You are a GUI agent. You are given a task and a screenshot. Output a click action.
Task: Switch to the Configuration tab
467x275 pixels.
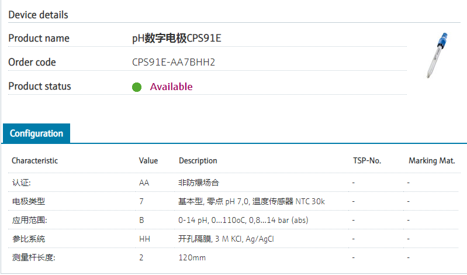coord(36,133)
